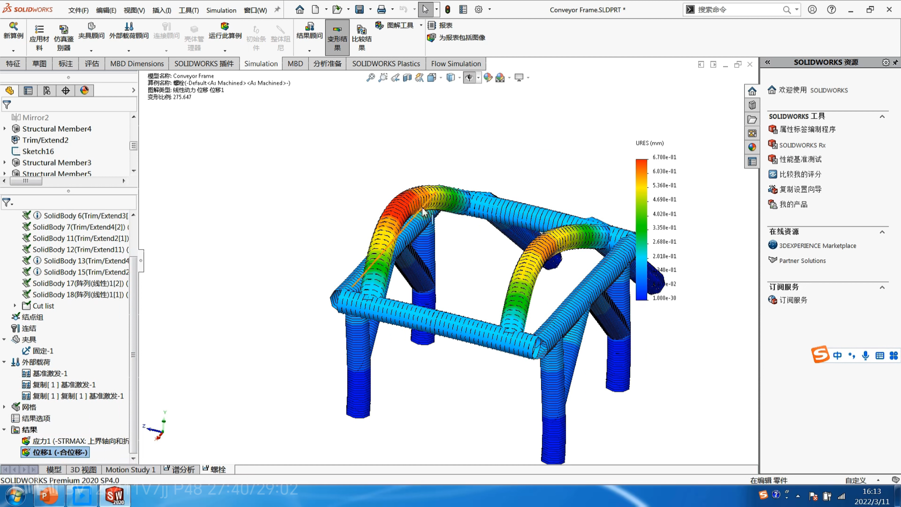Viewport: 901px width, 507px height.
Task: Click the Print icon in top toolbar
Action: 381,9
